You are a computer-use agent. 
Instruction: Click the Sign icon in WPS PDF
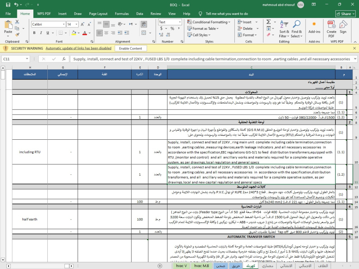point(343,27)
